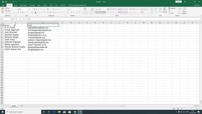
Task: Toggle italic formatting
Action: pos(20,12)
